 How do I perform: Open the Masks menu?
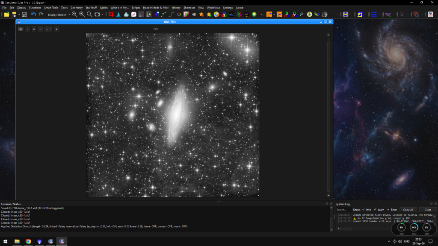(x=104, y=8)
